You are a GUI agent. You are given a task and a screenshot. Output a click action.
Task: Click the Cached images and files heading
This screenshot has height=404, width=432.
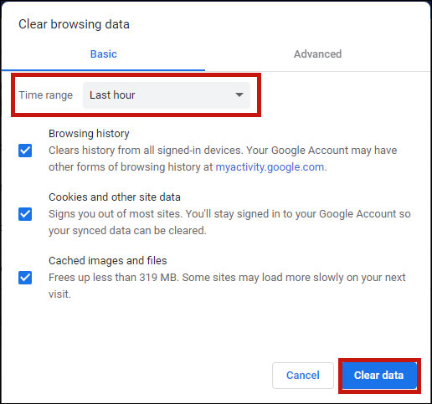click(x=108, y=261)
